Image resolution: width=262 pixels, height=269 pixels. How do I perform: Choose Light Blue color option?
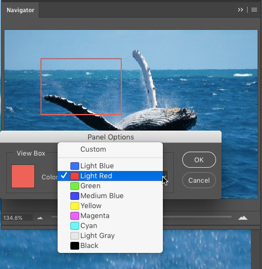coord(110,166)
